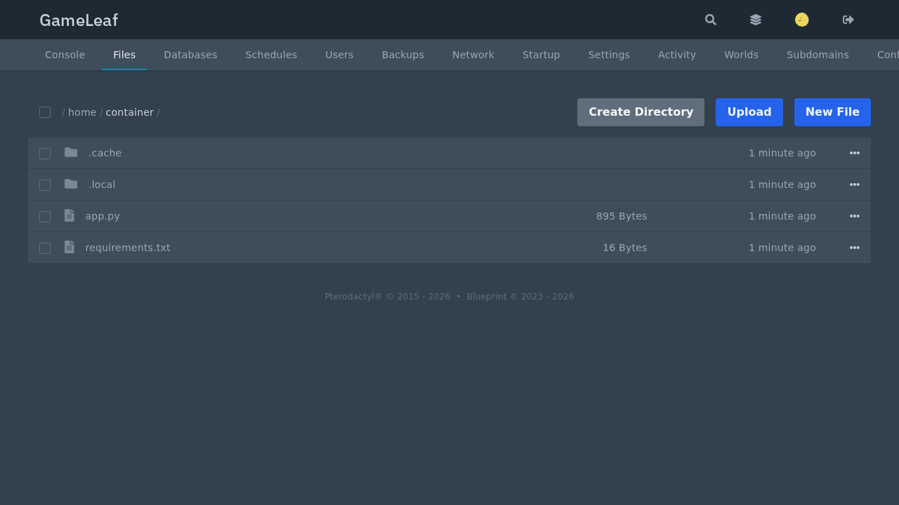Screen dimensions: 899x505
Task: Open the Users tab
Action: [x=339, y=55]
